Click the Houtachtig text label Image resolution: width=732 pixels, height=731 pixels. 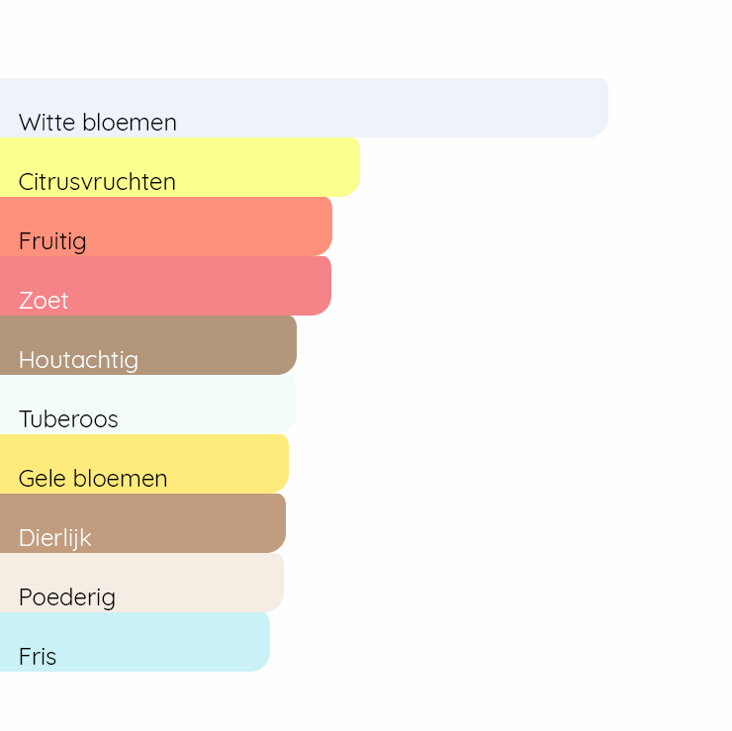(78, 360)
